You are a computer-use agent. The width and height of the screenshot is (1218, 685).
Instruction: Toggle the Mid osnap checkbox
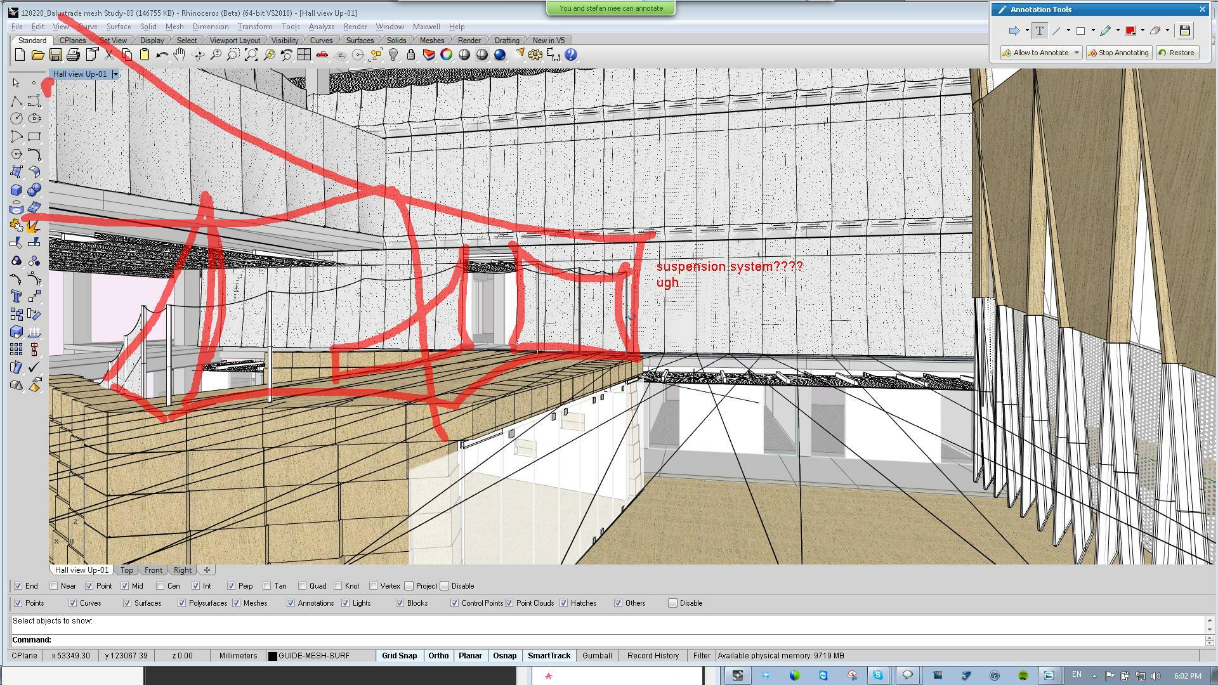[x=125, y=586]
